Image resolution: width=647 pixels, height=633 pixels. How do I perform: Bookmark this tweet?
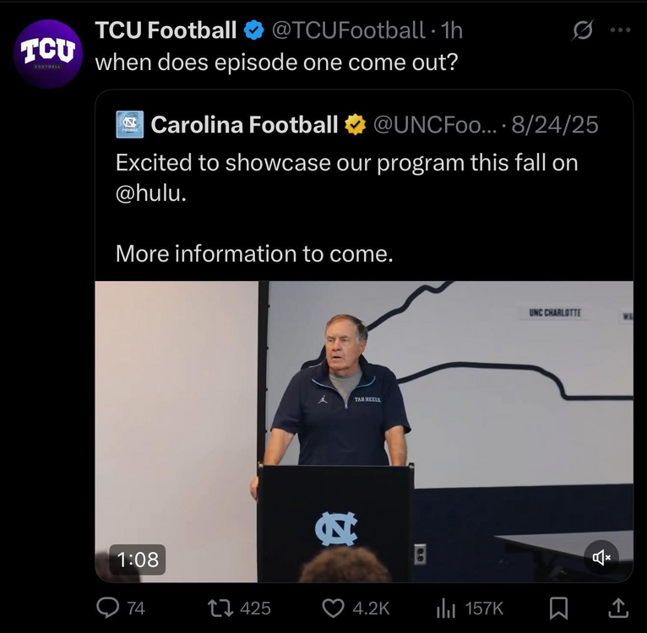tap(559, 608)
